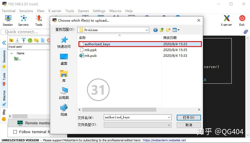Click the Session toolbar icon

coord(8,21)
